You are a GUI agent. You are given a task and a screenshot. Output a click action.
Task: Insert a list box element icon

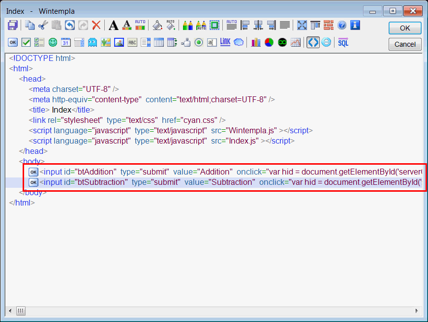click(146, 43)
